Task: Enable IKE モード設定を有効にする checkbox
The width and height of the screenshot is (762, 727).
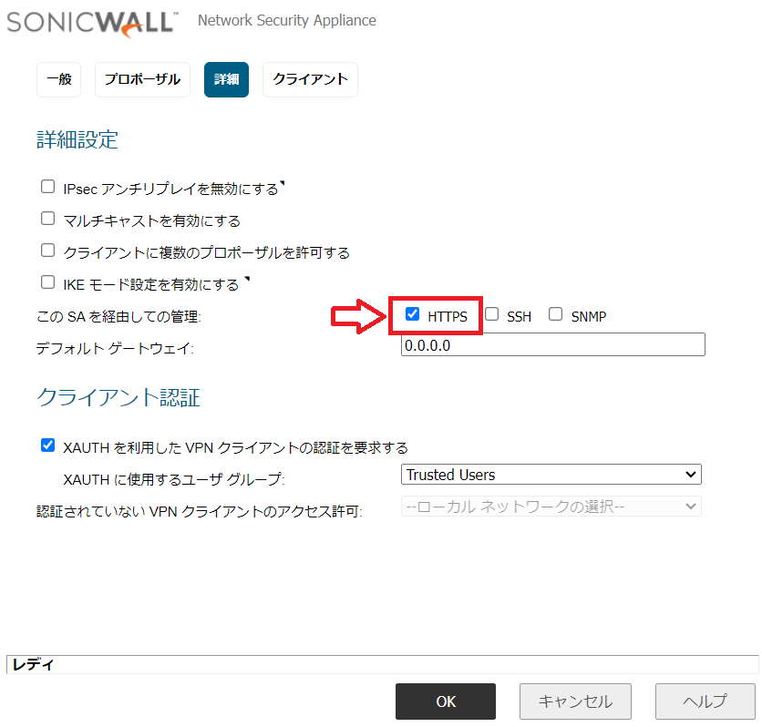Action: click(47, 282)
